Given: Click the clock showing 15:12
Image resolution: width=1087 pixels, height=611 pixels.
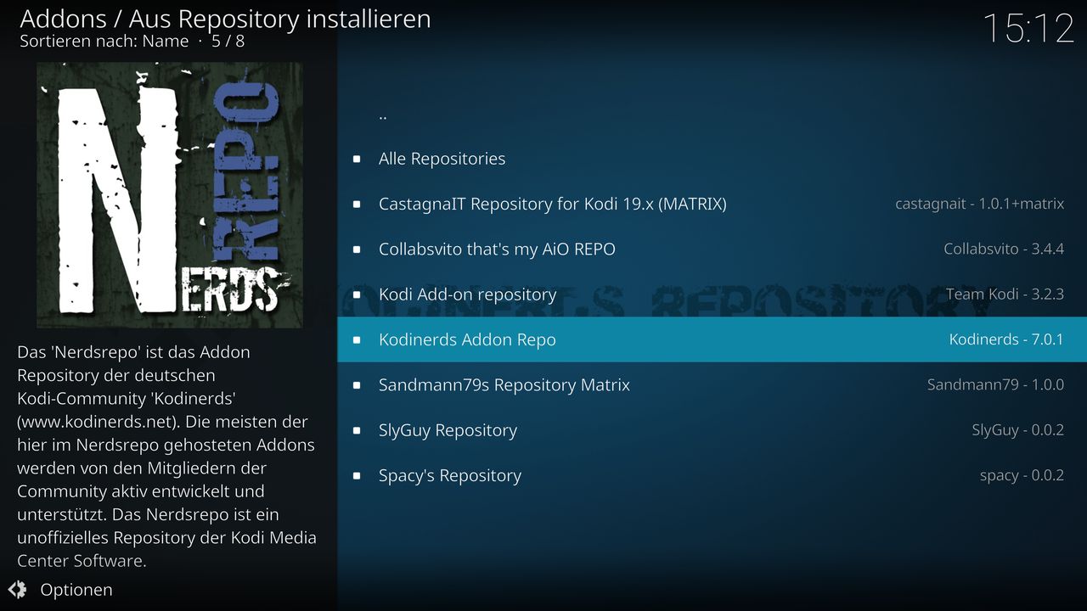Looking at the screenshot, I should click(x=1028, y=28).
